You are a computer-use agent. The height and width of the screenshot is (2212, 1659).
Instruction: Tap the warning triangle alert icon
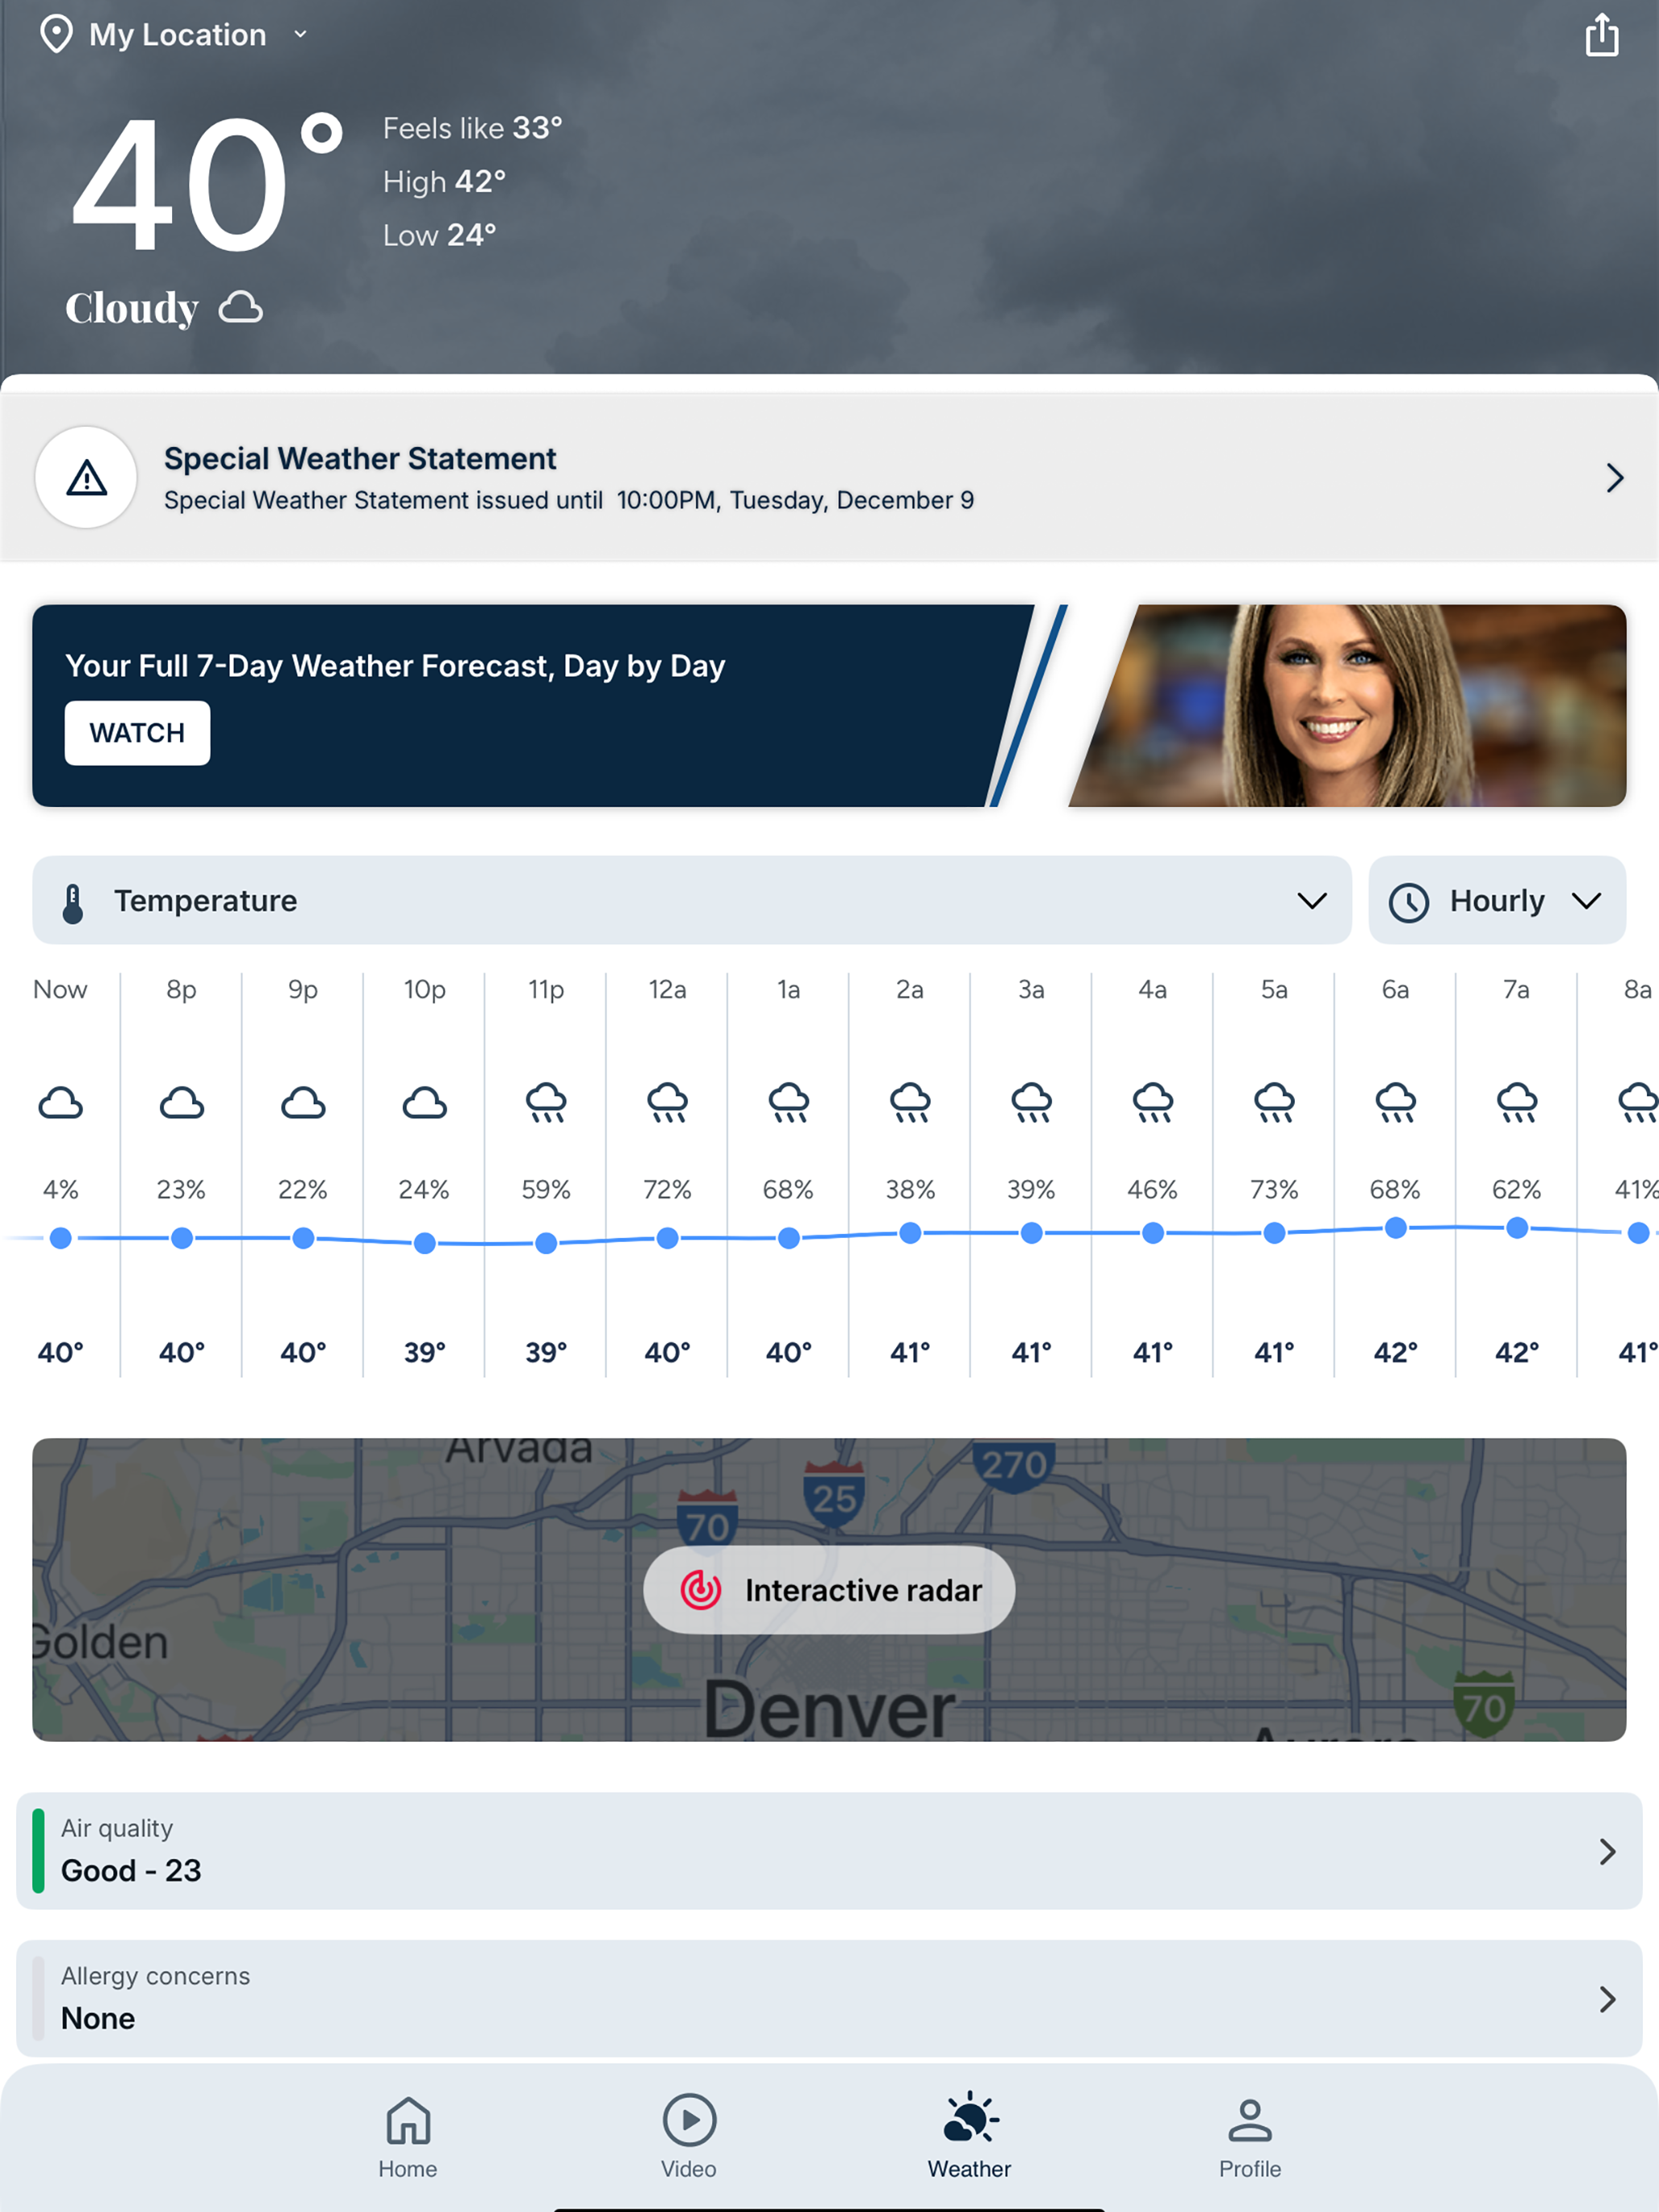pos(86,478)
